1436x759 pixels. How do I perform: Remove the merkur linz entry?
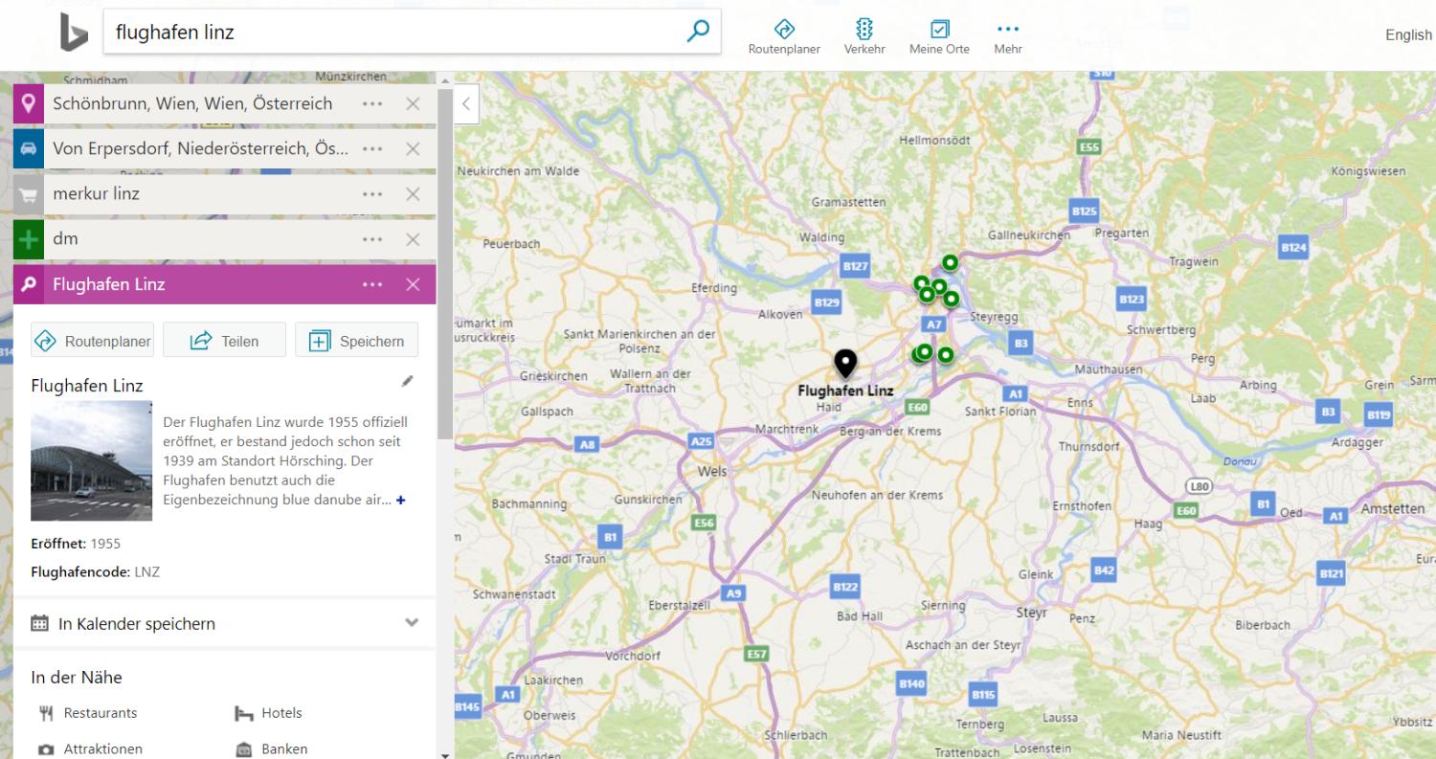(413, 194)
